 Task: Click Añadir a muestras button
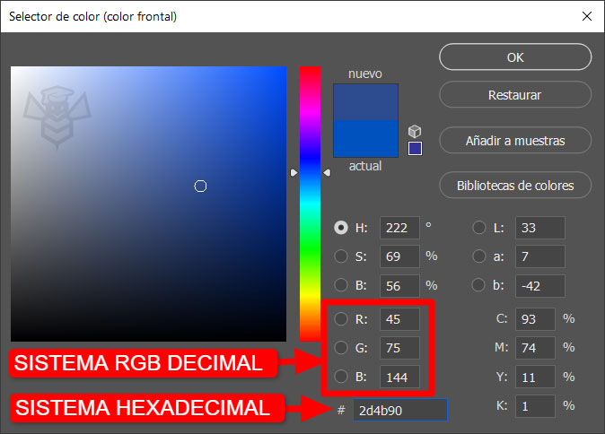pos(514,140)
